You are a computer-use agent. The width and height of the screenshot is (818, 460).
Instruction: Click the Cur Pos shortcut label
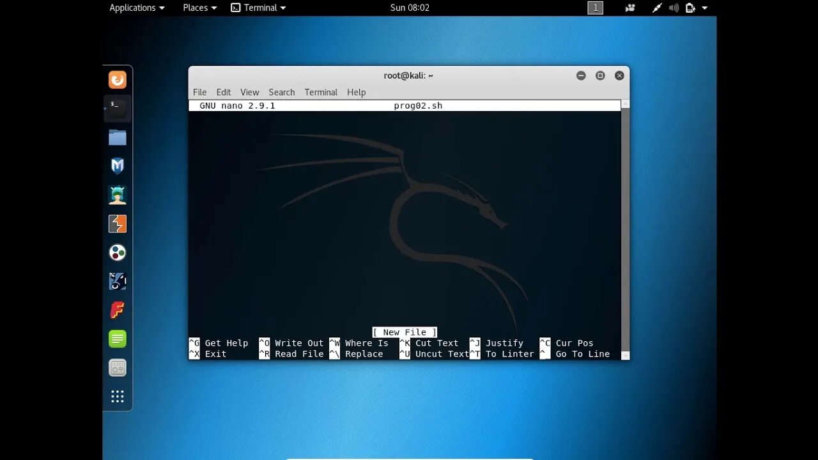575,343
